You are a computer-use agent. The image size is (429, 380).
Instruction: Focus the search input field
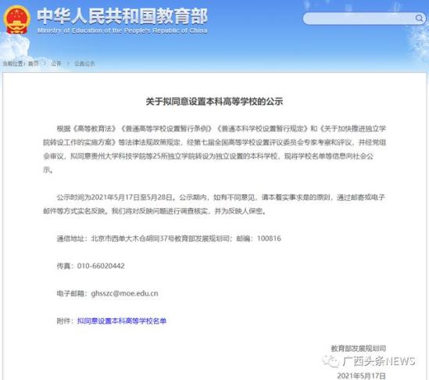click(x=364, y=19)
